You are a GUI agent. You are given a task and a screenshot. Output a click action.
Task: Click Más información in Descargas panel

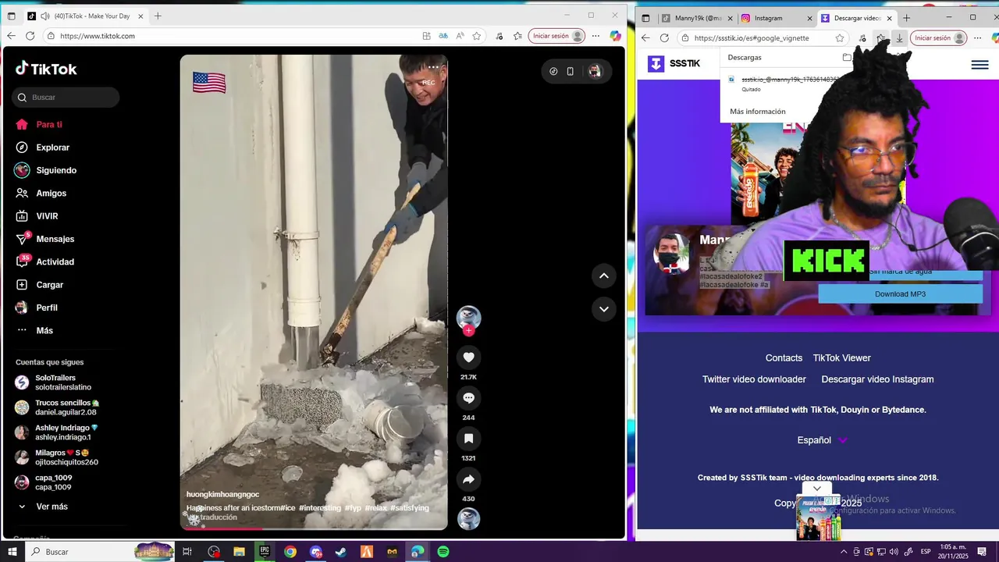[x=757, y=112]
